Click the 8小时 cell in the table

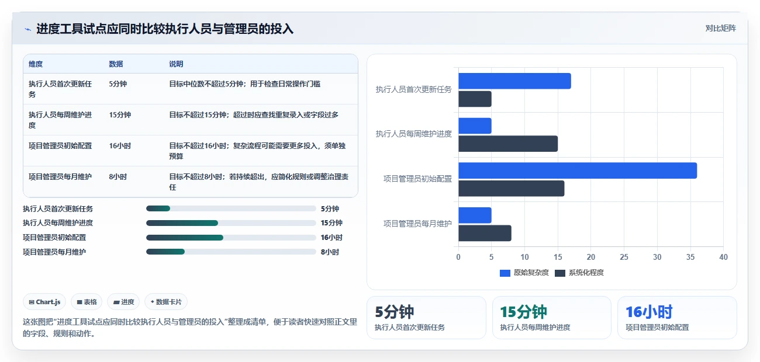(x=118, y=177)
